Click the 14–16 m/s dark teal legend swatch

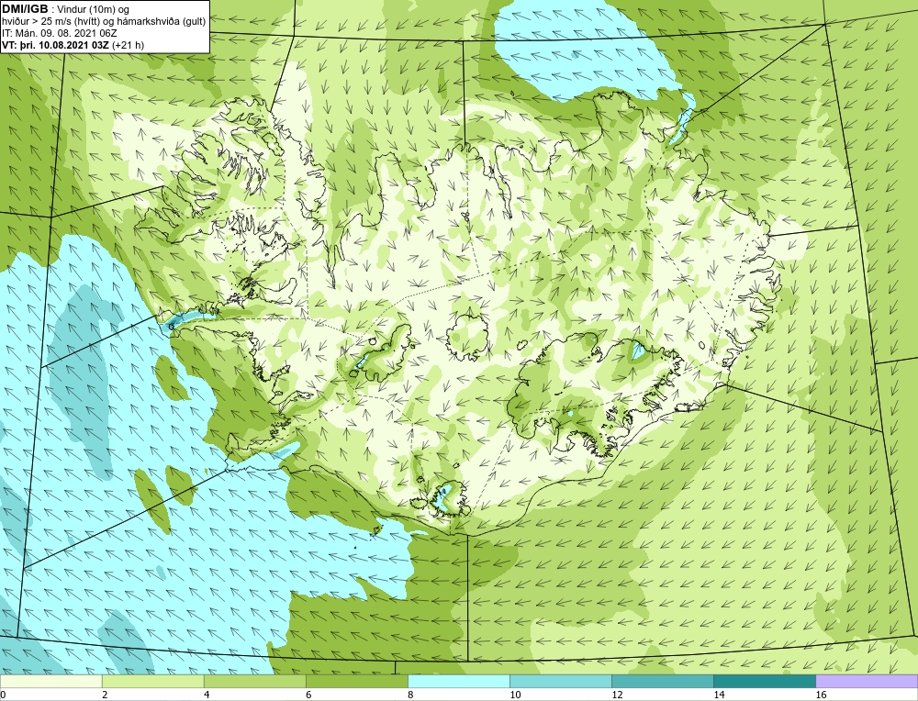(x=764, y=681)
